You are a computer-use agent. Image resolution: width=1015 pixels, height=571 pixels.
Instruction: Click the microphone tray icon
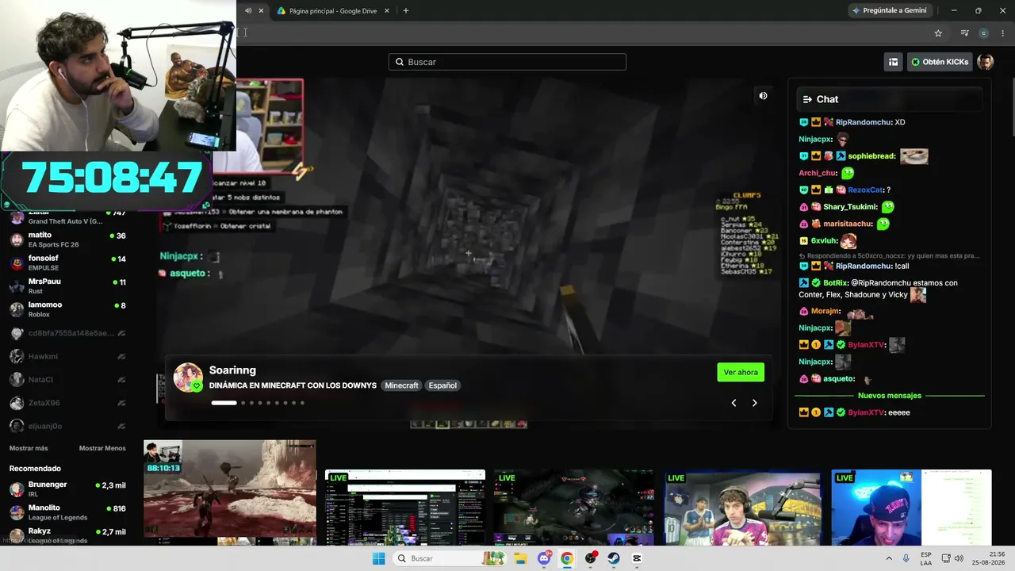[x=906, y=558]
